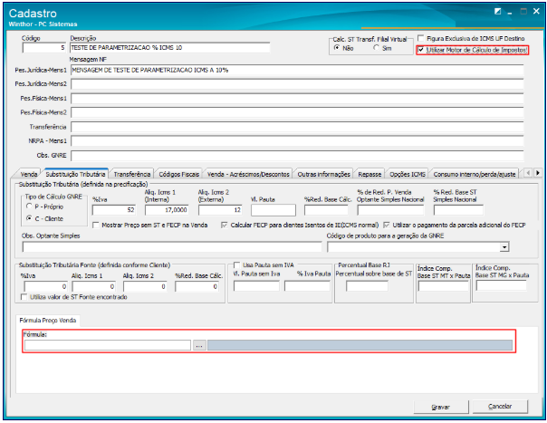Switch to the Repasse tab
The height and width of the screenshot is (423, 547).
point(369,174)
